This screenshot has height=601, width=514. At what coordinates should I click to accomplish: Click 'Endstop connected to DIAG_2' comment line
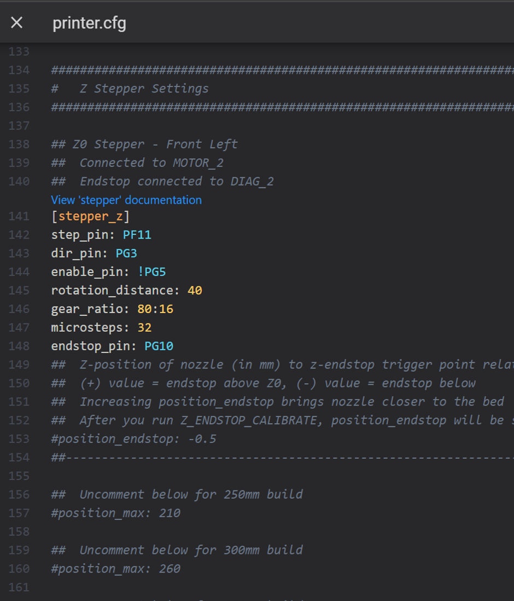[177, 181]
